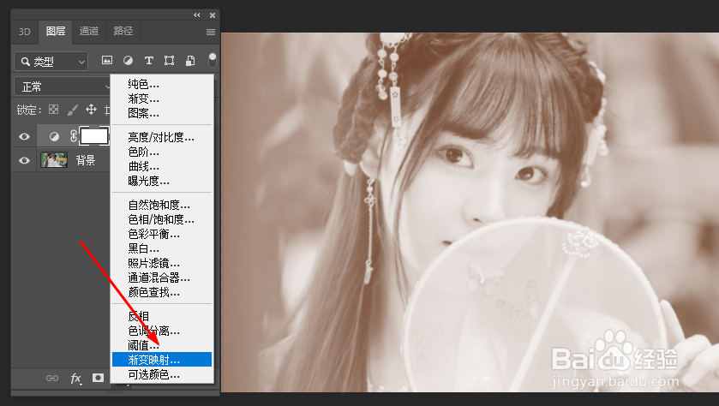Choose 反相 menu item
This screenshot has height=406, width=719.
point(162,316)
